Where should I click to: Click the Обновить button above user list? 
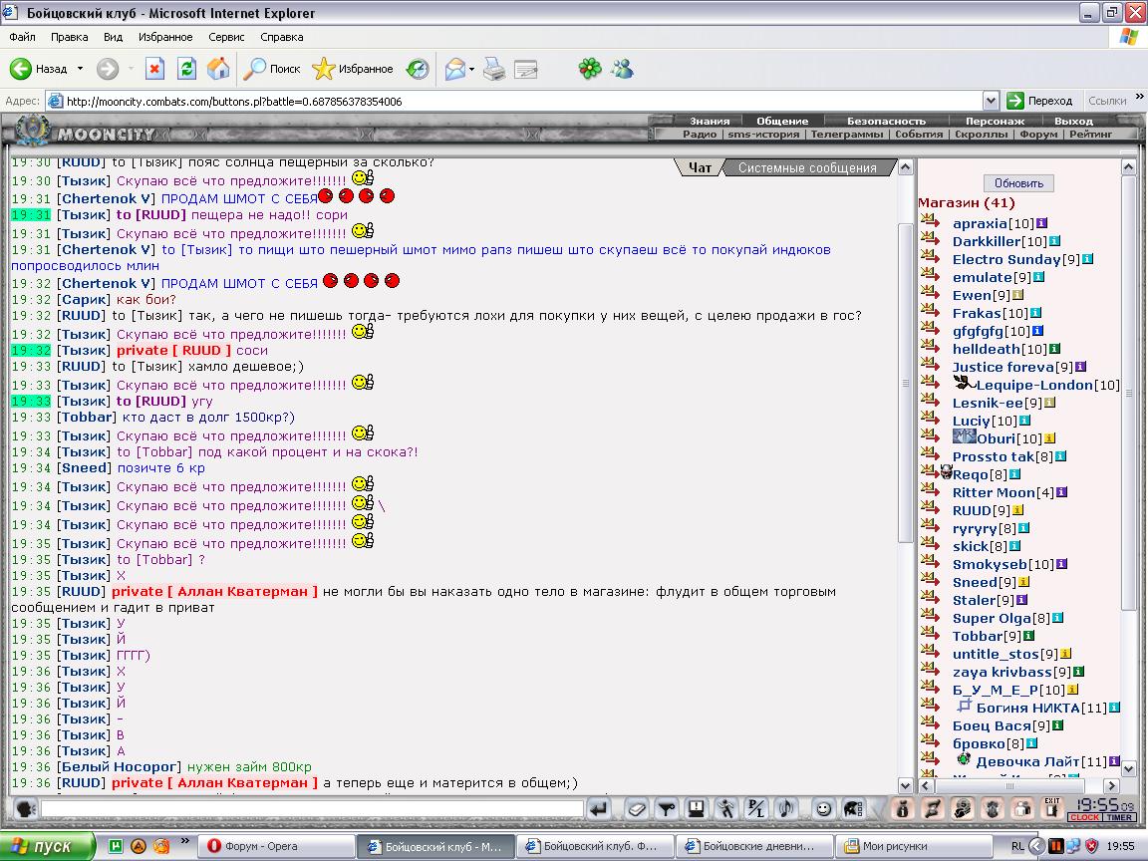coord(1018,183)
